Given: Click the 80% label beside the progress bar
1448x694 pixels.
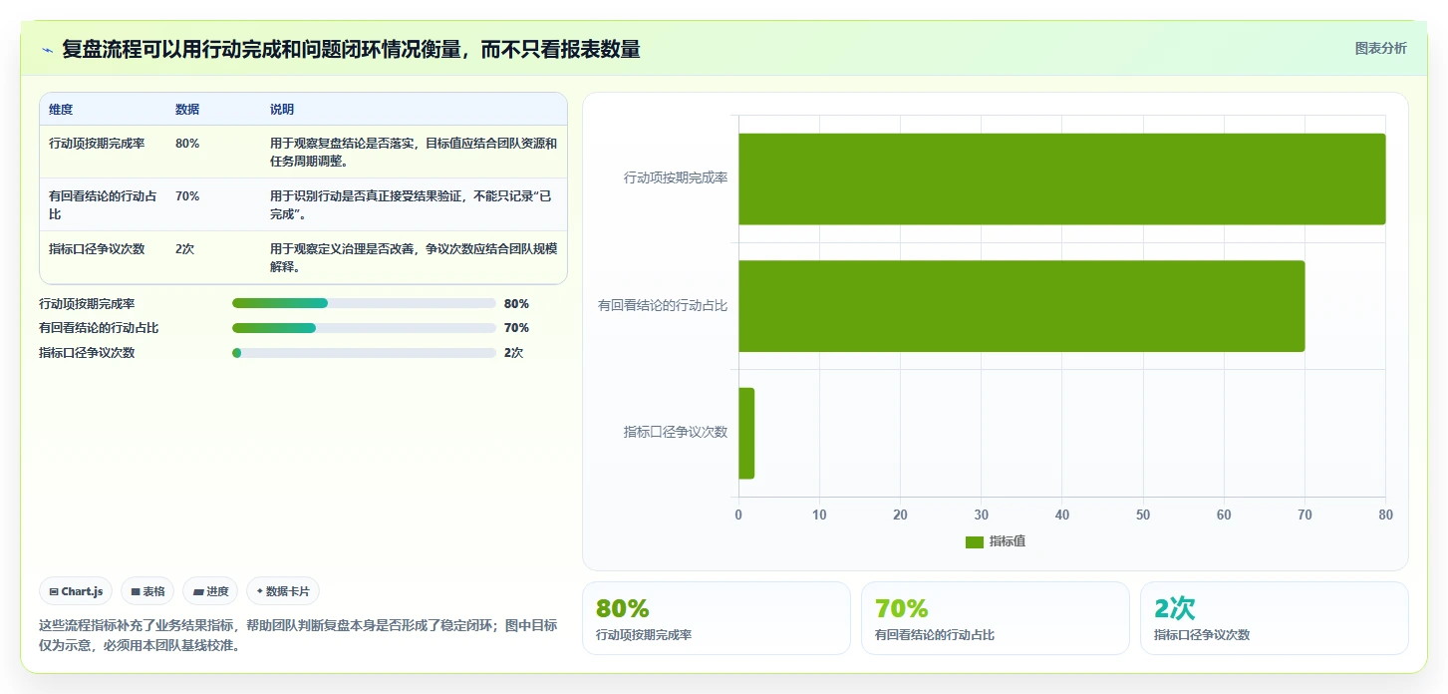Looking at the screenshot, I should [x=516, y=303].
